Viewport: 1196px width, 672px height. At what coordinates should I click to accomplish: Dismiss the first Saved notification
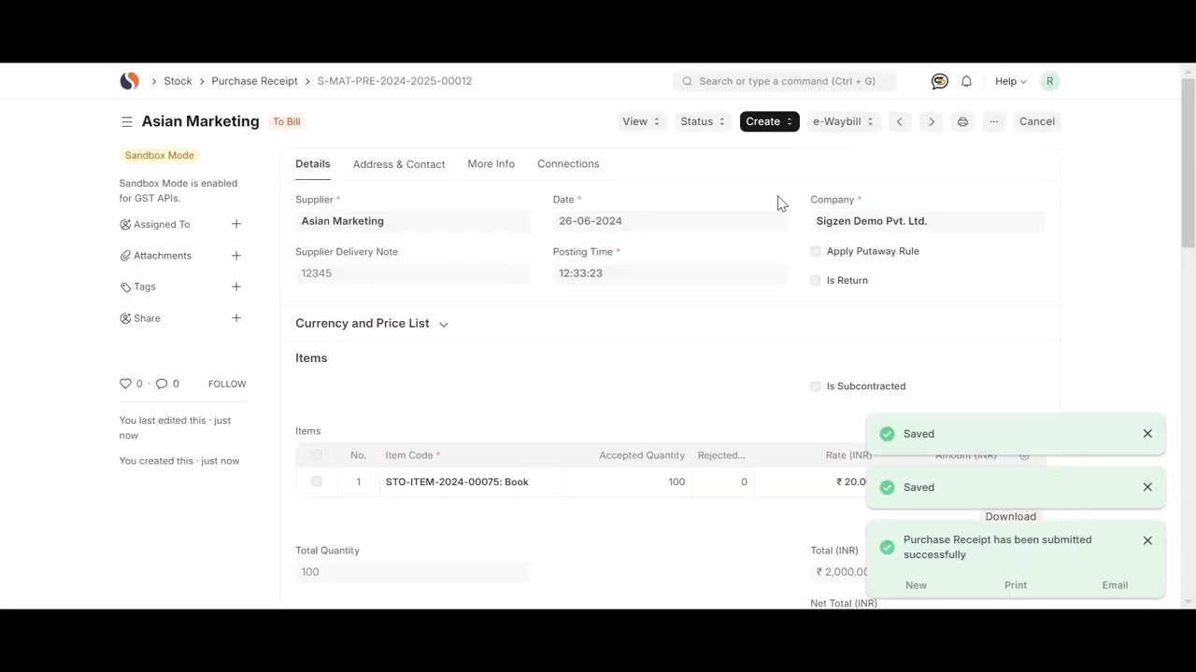tap(1147, 434)
